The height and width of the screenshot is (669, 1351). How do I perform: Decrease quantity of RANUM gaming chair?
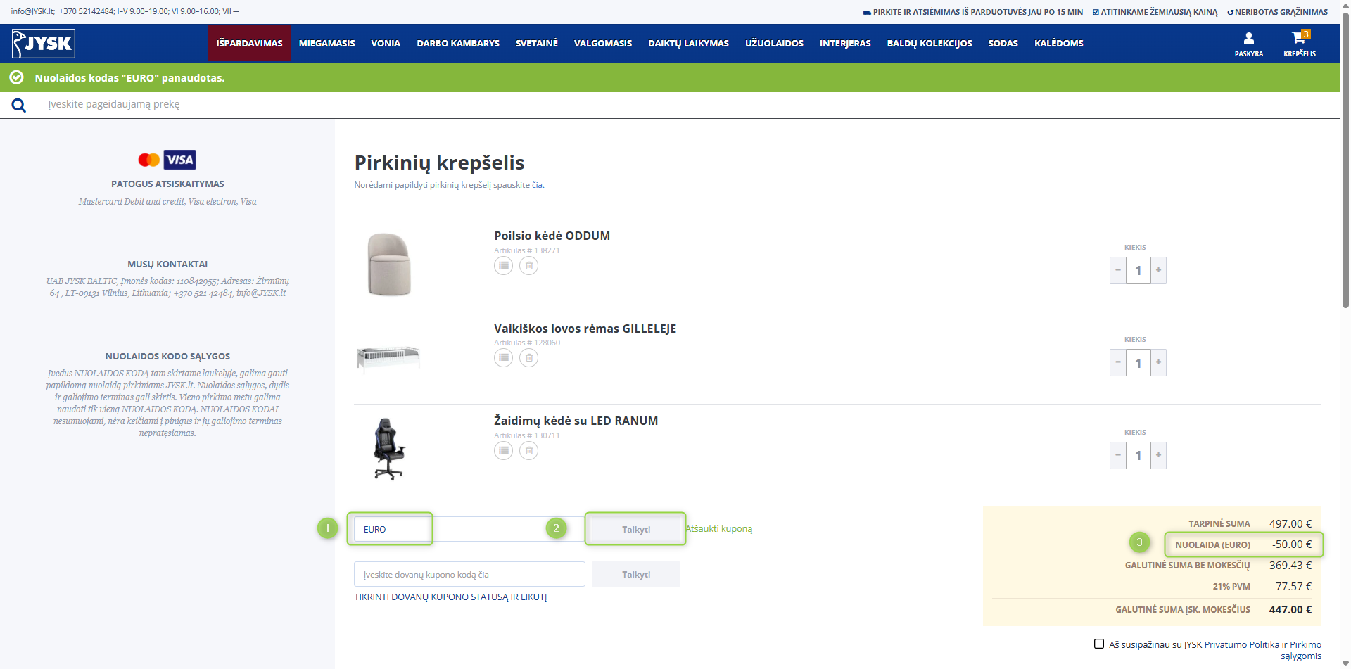pyautogui.click(x=1117, y=455)
